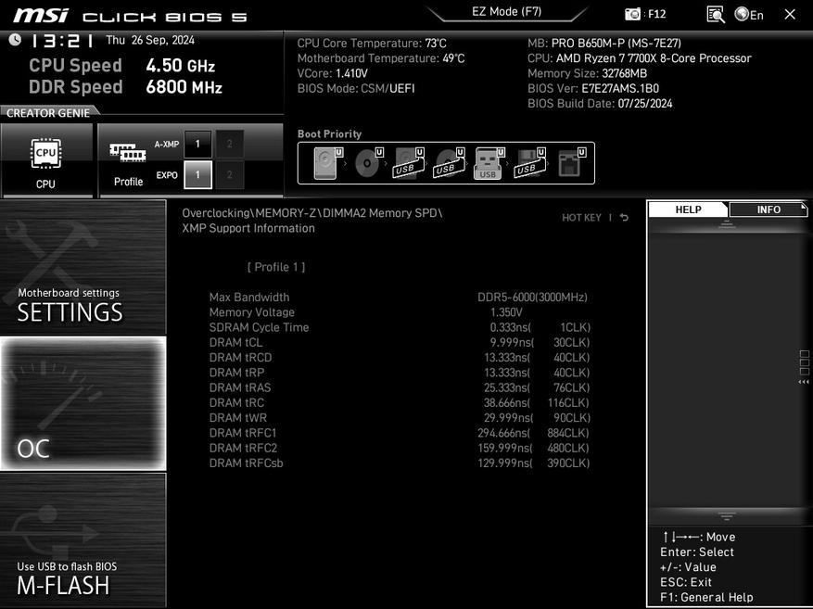Click the 1.350V voltage value

[x=506, y=312]
